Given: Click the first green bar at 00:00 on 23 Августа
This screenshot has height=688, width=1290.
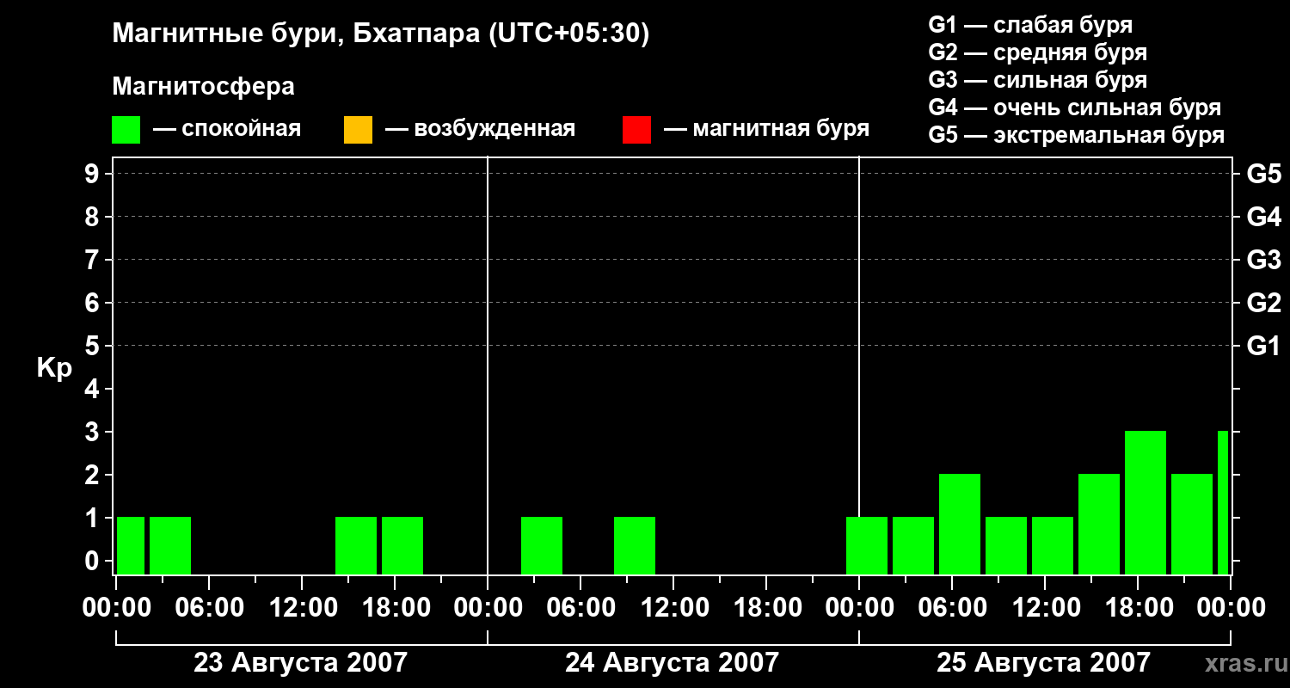Looking at the screenshot, I should [x=131, y=545].
